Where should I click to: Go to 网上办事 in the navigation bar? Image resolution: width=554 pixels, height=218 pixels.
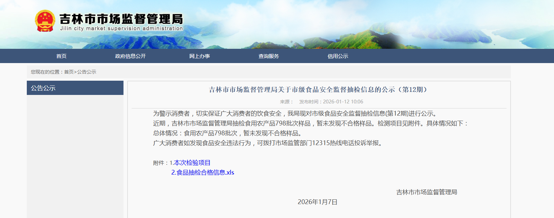coord(199,56)
